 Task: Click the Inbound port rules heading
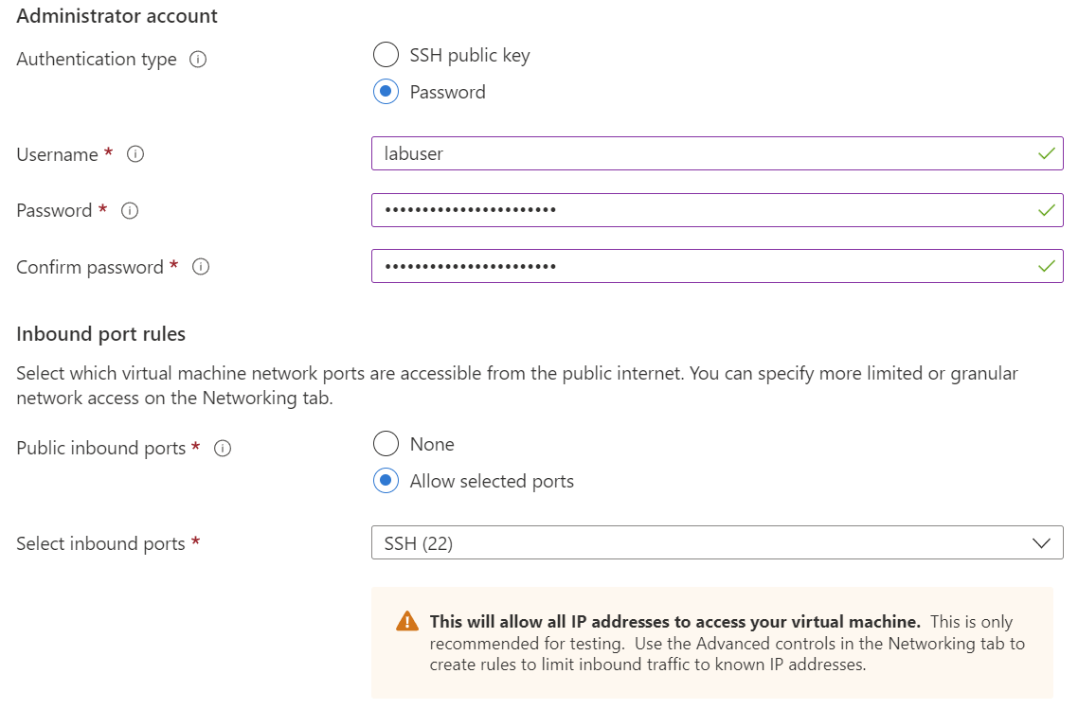point(101,334)
